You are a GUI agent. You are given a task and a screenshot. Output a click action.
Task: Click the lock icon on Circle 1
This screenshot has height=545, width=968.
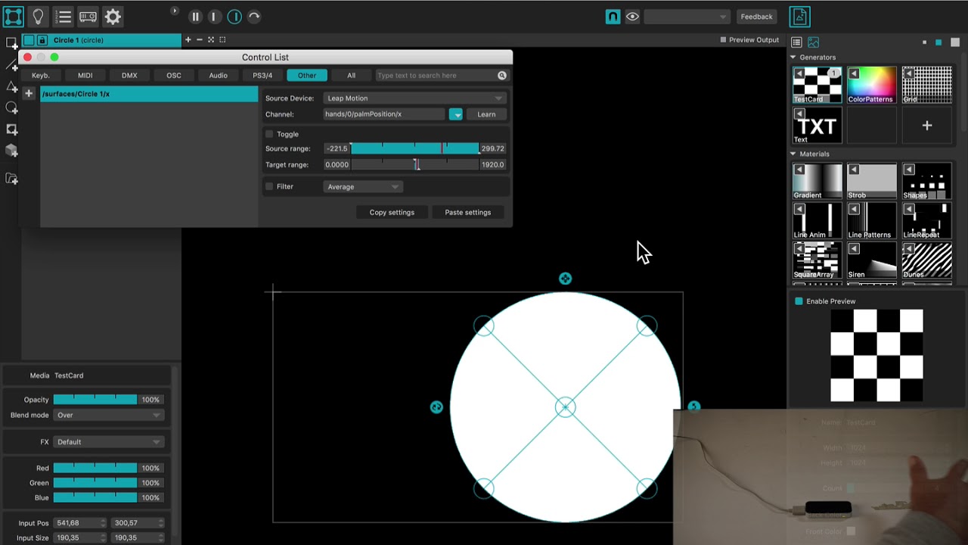click(x=42, y=40)
